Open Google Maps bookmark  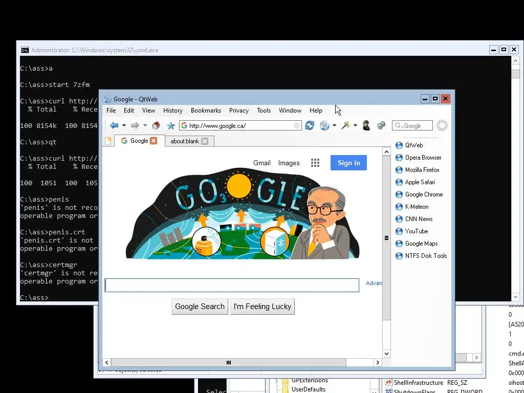[417, 244]
